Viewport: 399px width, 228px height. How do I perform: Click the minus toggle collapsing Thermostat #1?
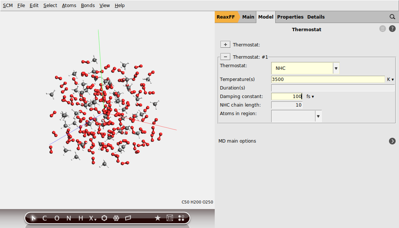point(225,56)
